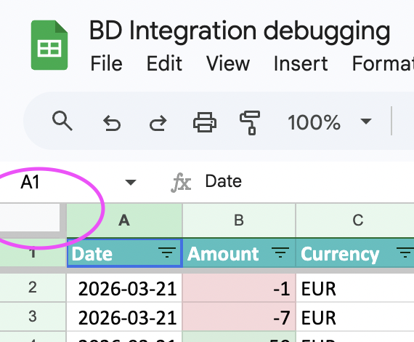Select column B header
Image resolution: width=414 pixels, height=342 pixels.
click(x=239, y=220)
